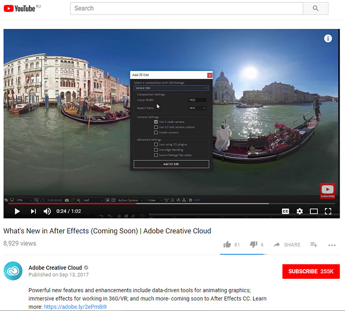The width and height of the screenshot is (345, 311).
Task: Click the Adobe Creative Cloud channel name
Action: (55, 268)
